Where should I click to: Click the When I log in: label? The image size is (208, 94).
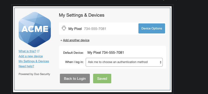pos(74,62)
